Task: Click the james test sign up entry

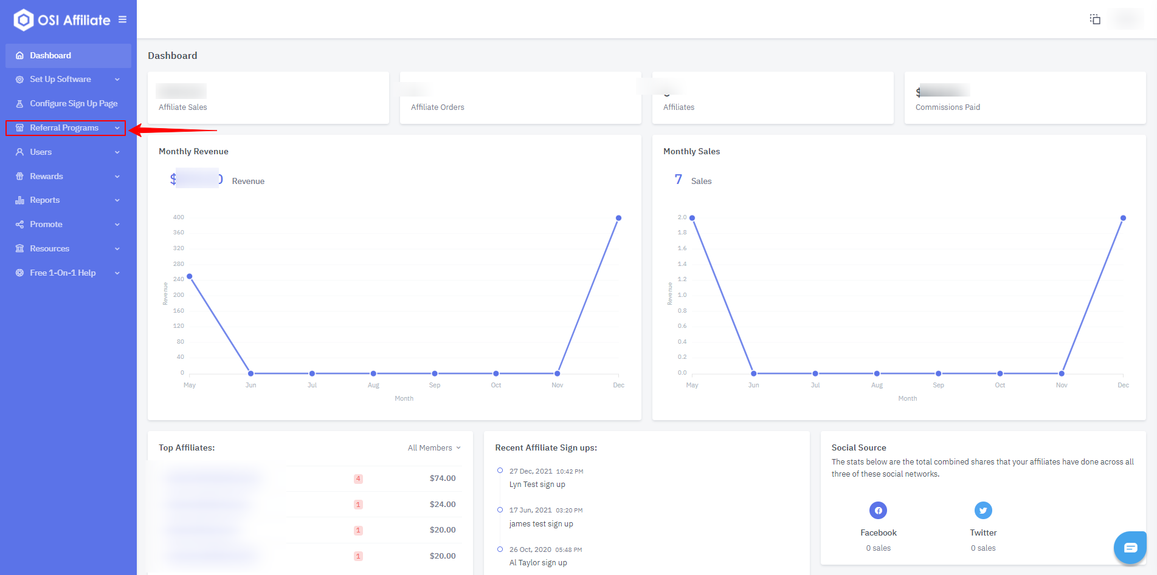Action: tap(541, 524)
